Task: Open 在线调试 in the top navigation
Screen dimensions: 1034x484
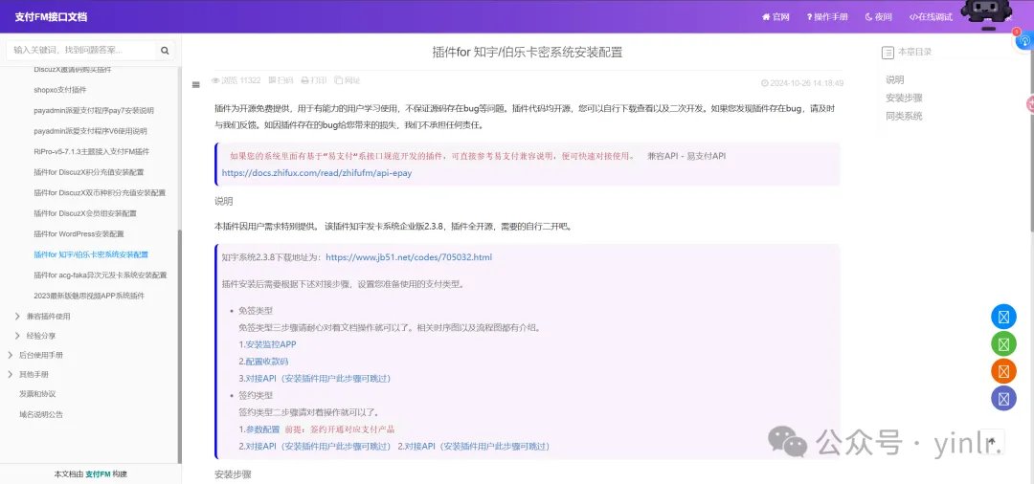Action: pyautogui.click(x=931, y=17)
